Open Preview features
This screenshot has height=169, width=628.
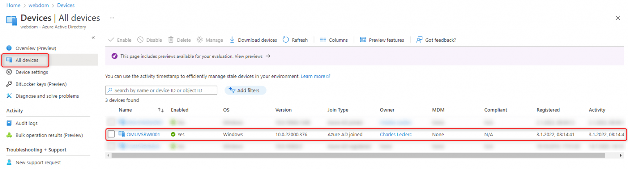click(x=382, y=40)
